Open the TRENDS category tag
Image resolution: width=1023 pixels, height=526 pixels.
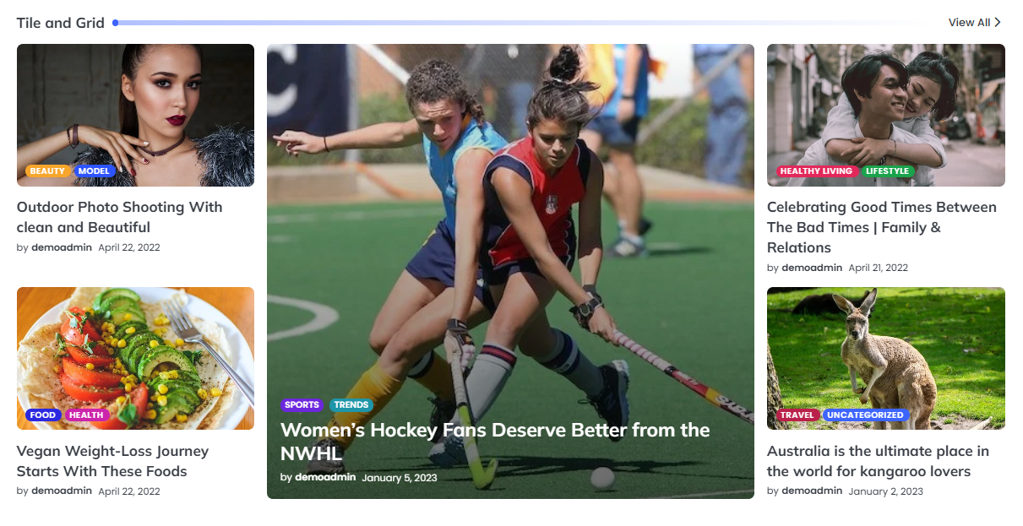[351, 405]
